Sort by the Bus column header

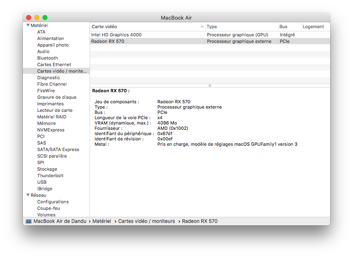(x=290, y=27)
